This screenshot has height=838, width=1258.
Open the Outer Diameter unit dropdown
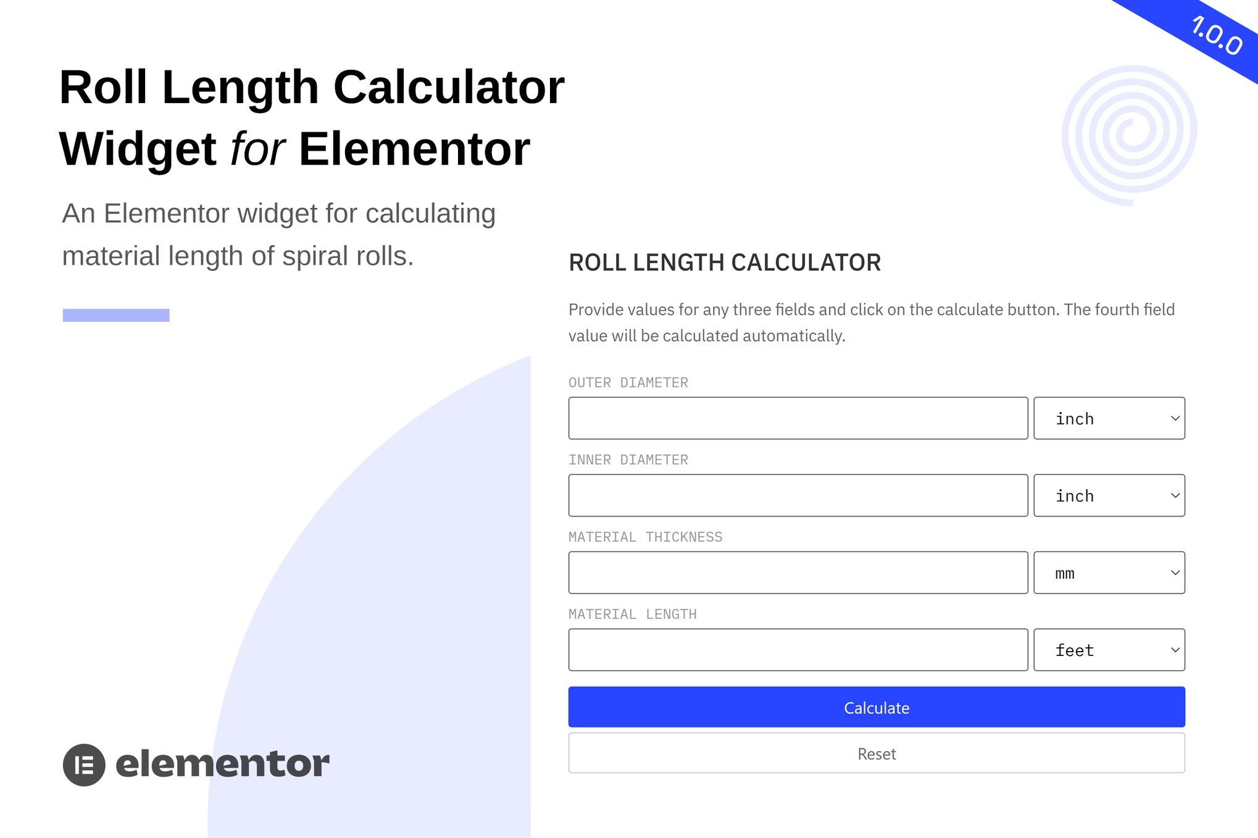click(1109, 418)
